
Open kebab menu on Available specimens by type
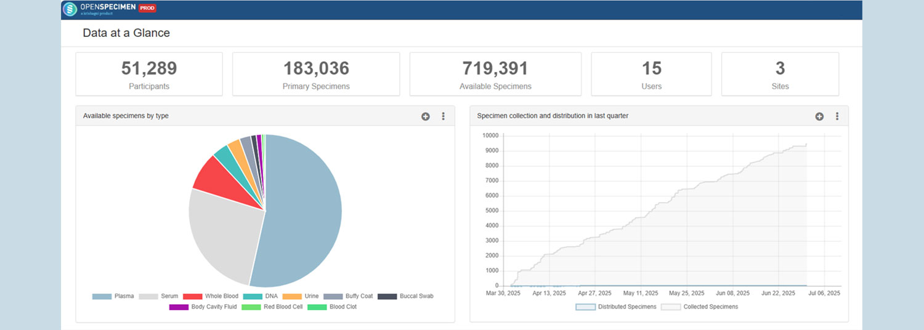tap(443, 116)
